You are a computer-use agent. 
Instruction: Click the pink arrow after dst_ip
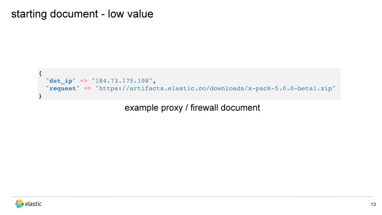tap(84, 81)
